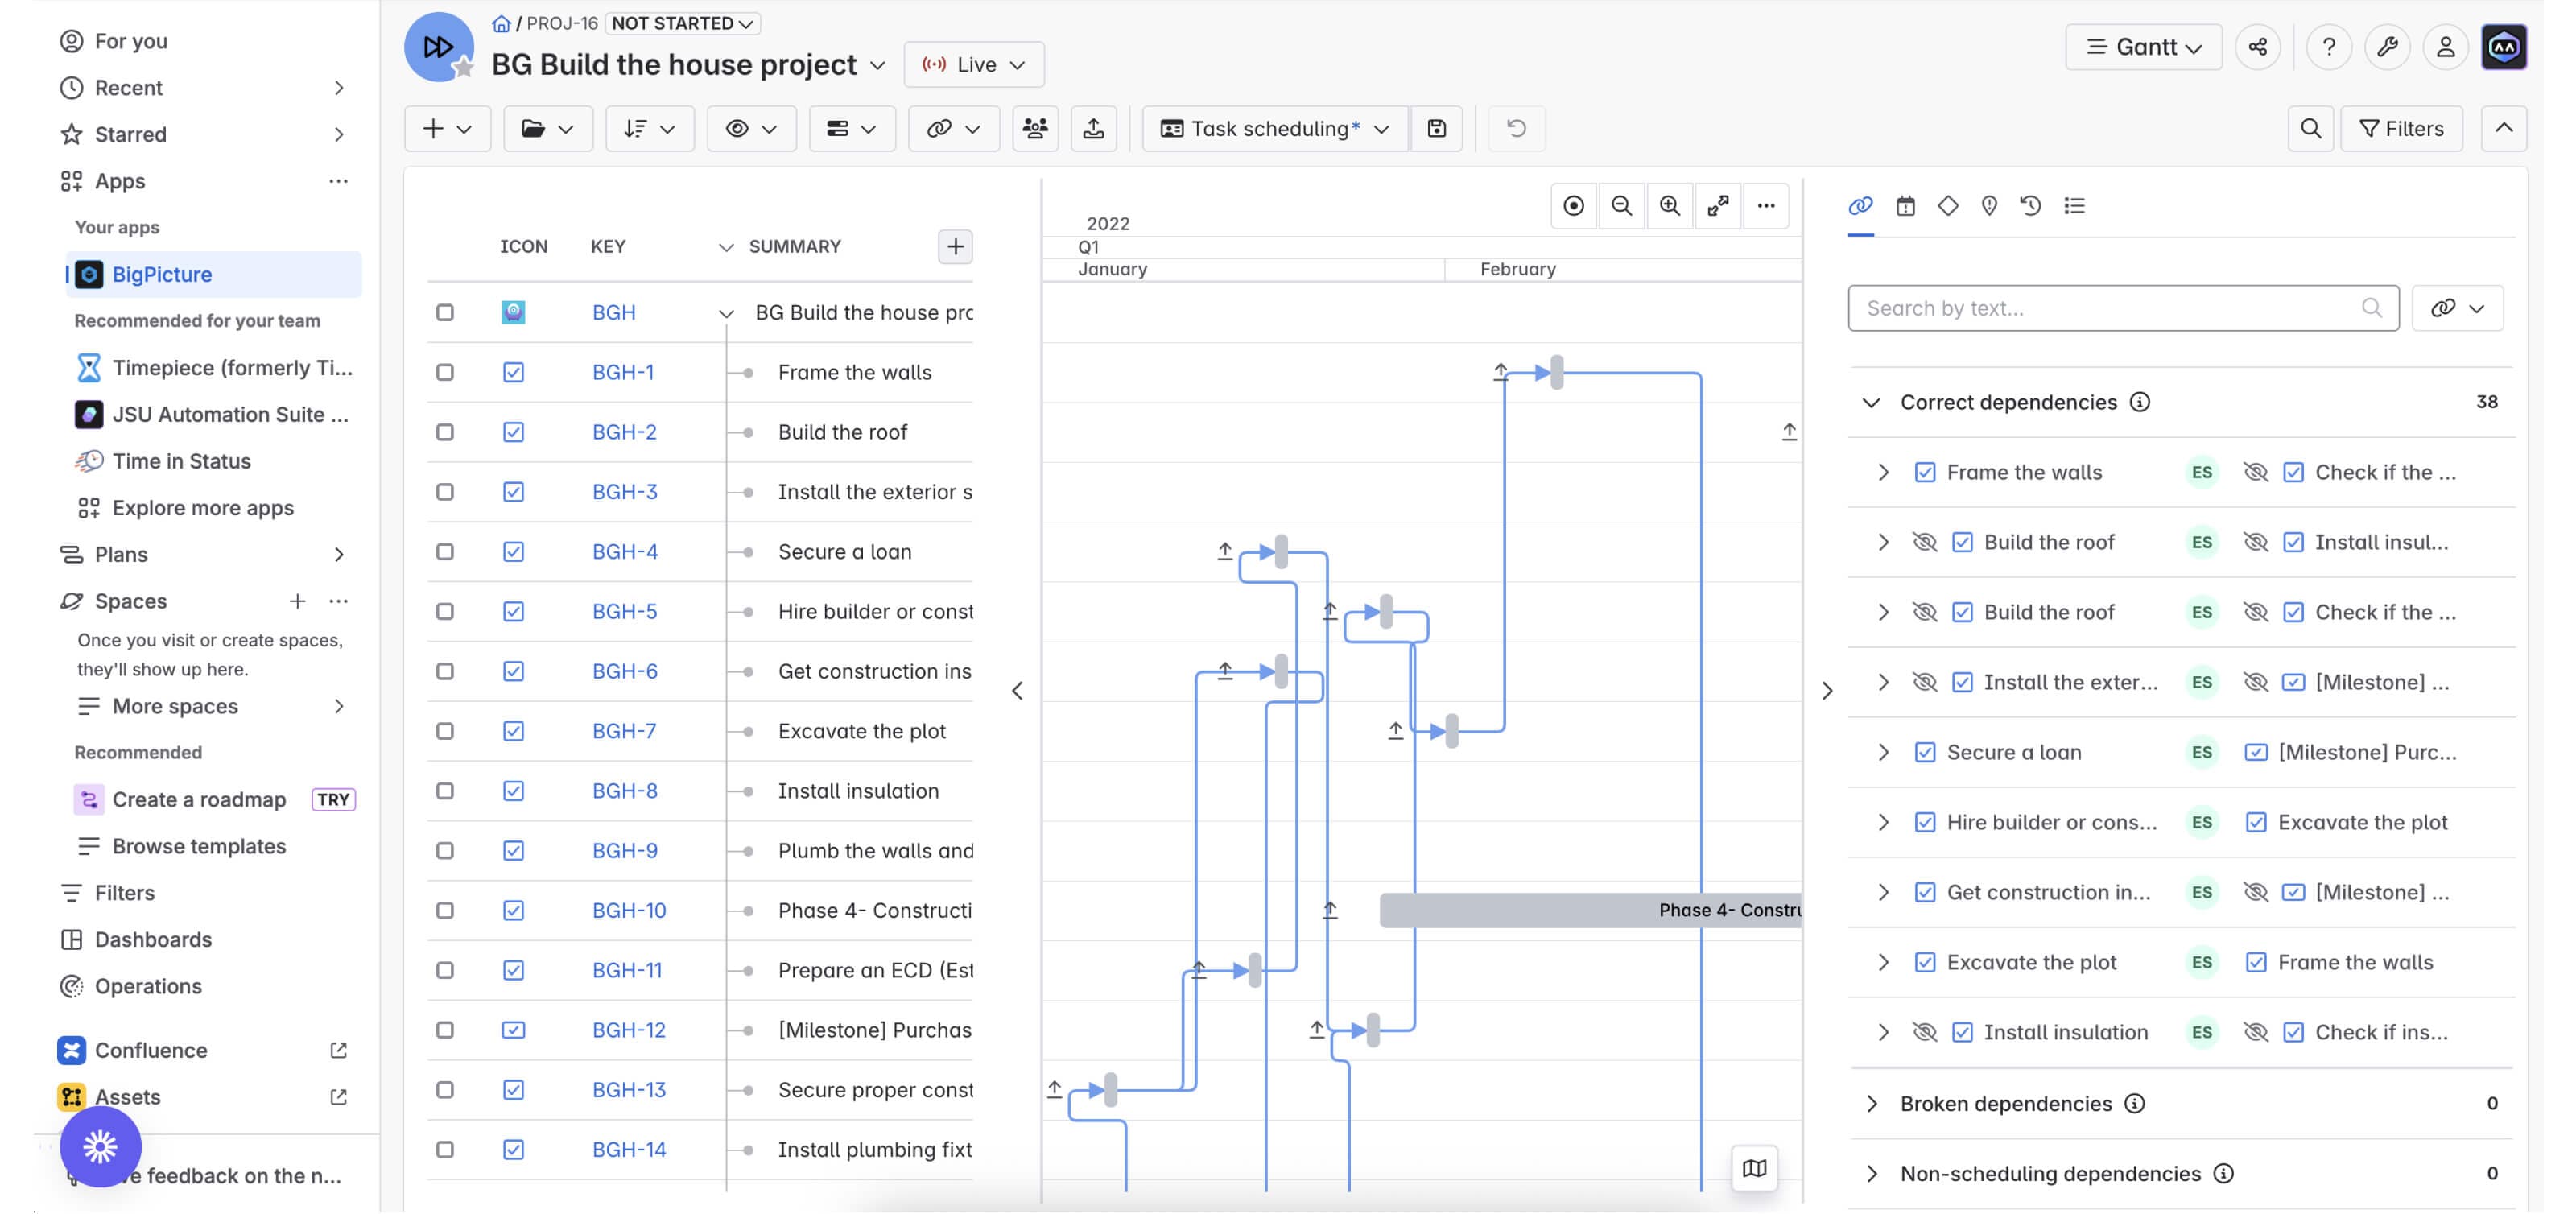The width and height of the screenshot is (2576, 1214).
Task: Click the share icon in the top bar
Action: coord(2257,47)
